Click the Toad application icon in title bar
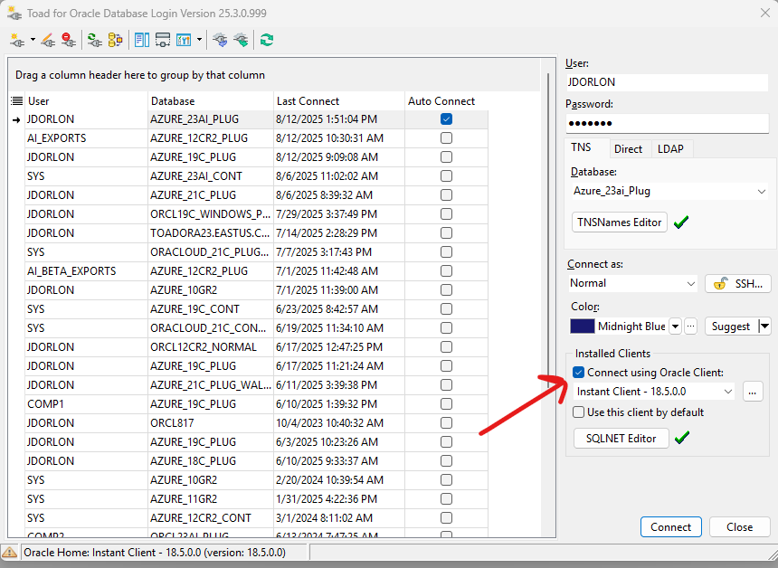 14,14
